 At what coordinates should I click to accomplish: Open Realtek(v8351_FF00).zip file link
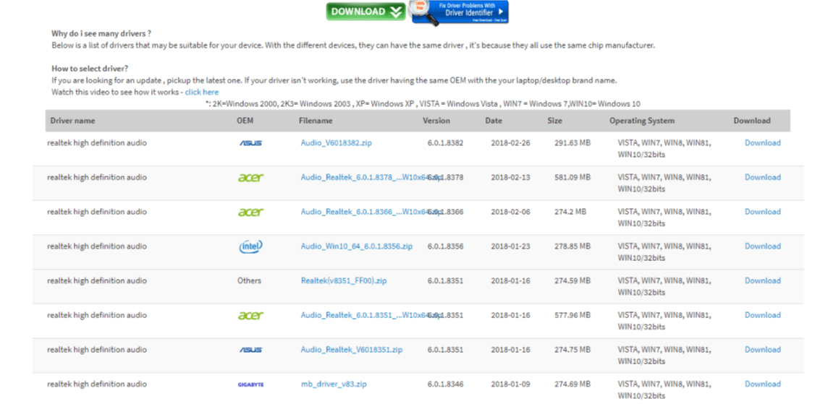(x=344, y=280)
